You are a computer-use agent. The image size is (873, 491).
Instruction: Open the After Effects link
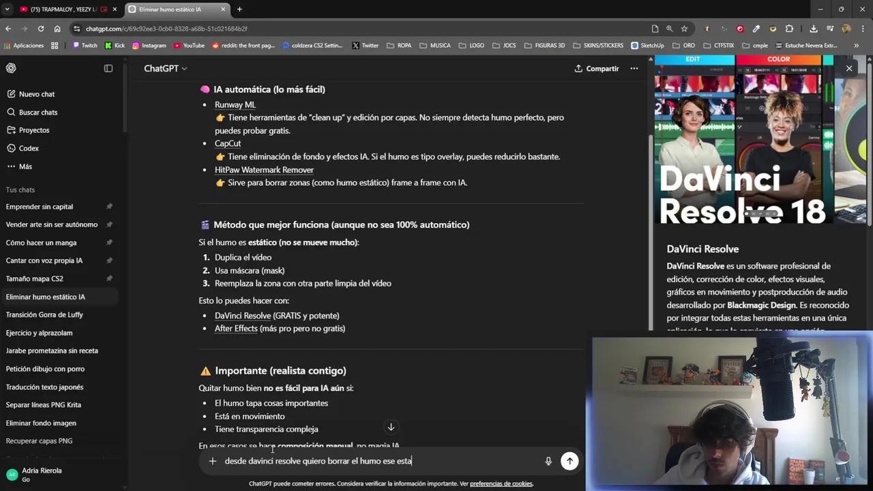point(236,328)
